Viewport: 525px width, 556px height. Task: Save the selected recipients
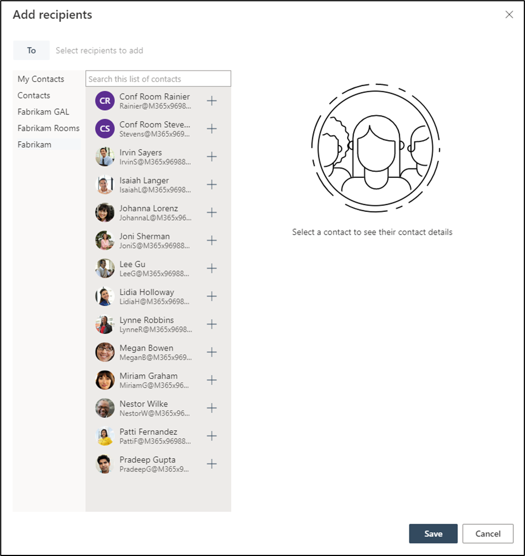[x=433, y=534]
